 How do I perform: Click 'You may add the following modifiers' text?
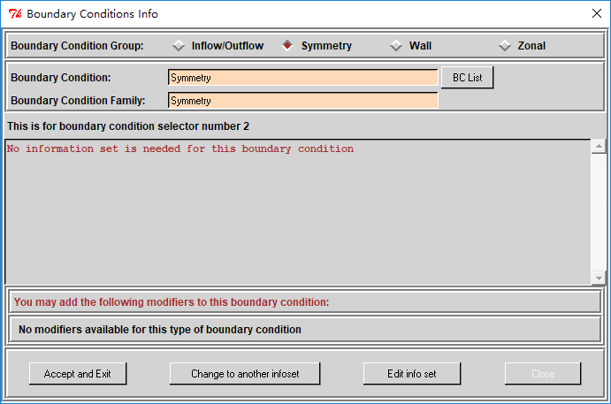pos(172,302)
